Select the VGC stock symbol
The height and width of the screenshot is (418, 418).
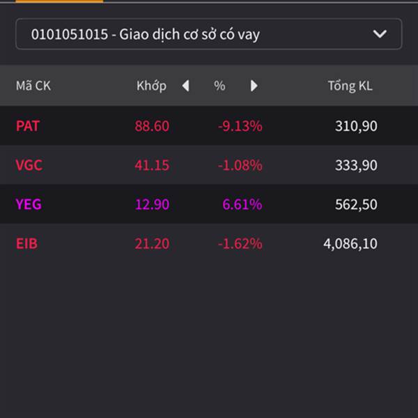(29, 166)
